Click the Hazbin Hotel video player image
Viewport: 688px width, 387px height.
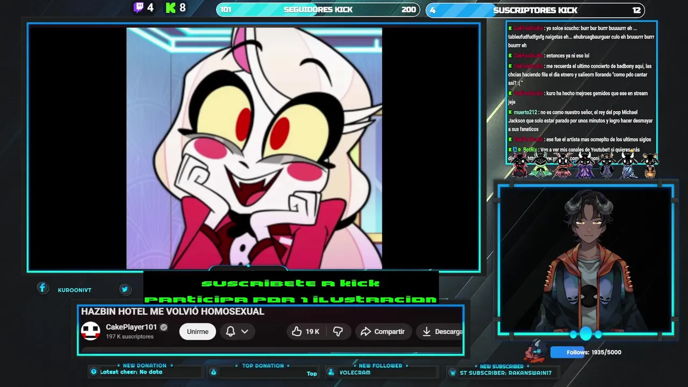pyautogui.click(x=254, y=148)
